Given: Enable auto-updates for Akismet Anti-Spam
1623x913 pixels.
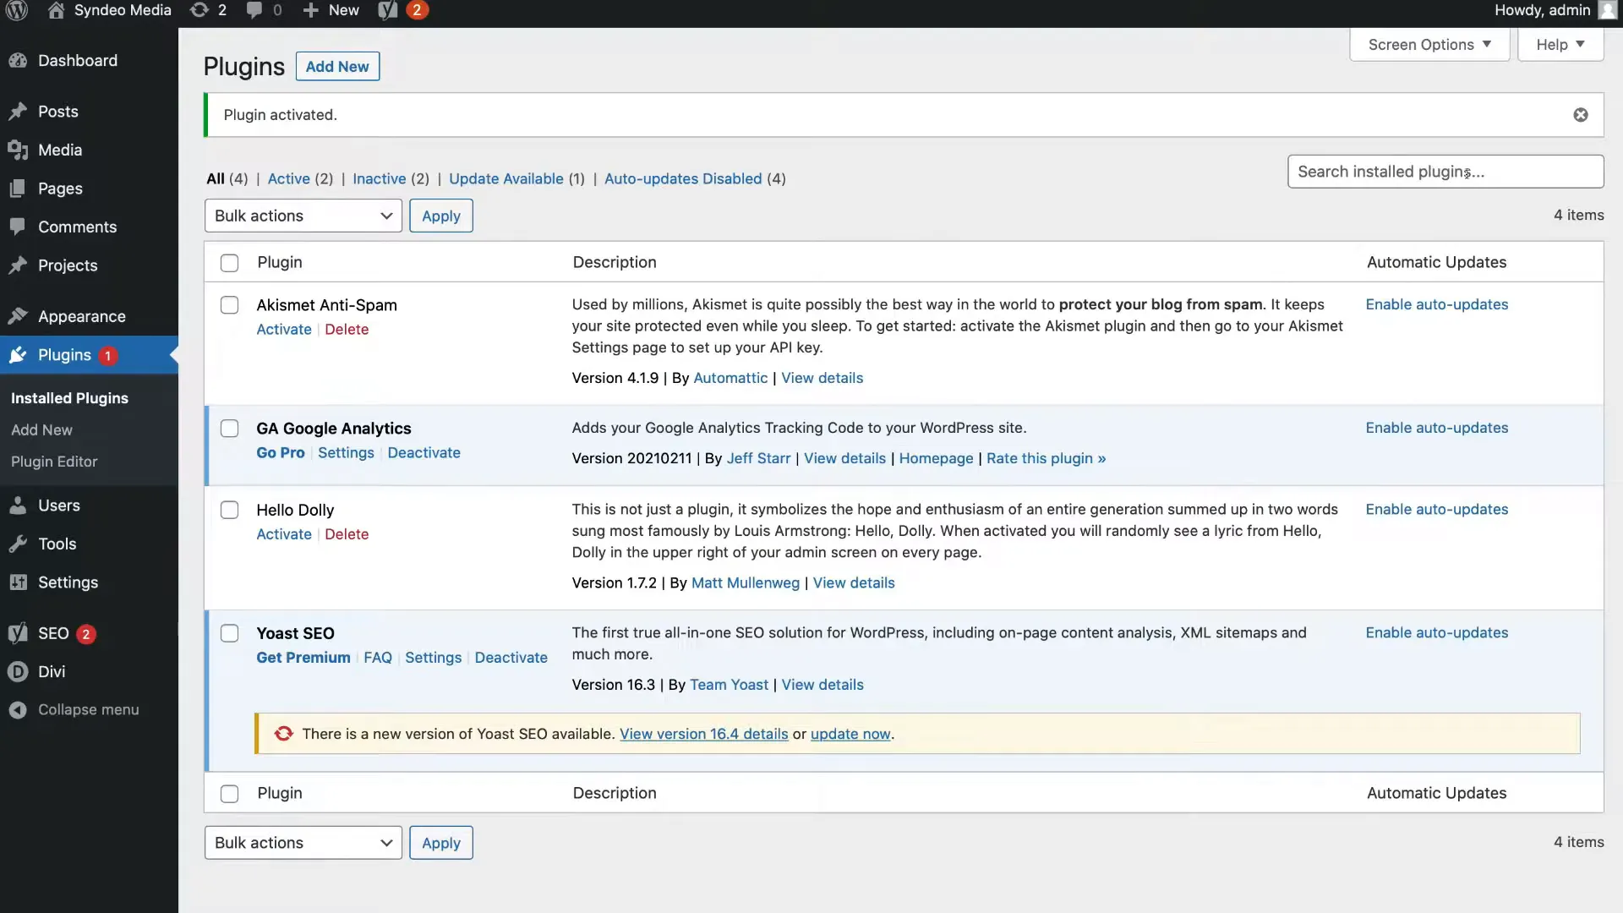Looking at the screenshot, I should [x=1436, y=304].
